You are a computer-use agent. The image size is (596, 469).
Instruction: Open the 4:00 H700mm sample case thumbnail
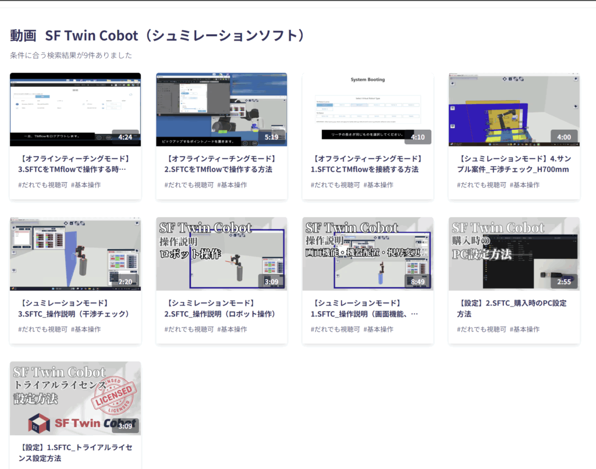tap(515, 109)
